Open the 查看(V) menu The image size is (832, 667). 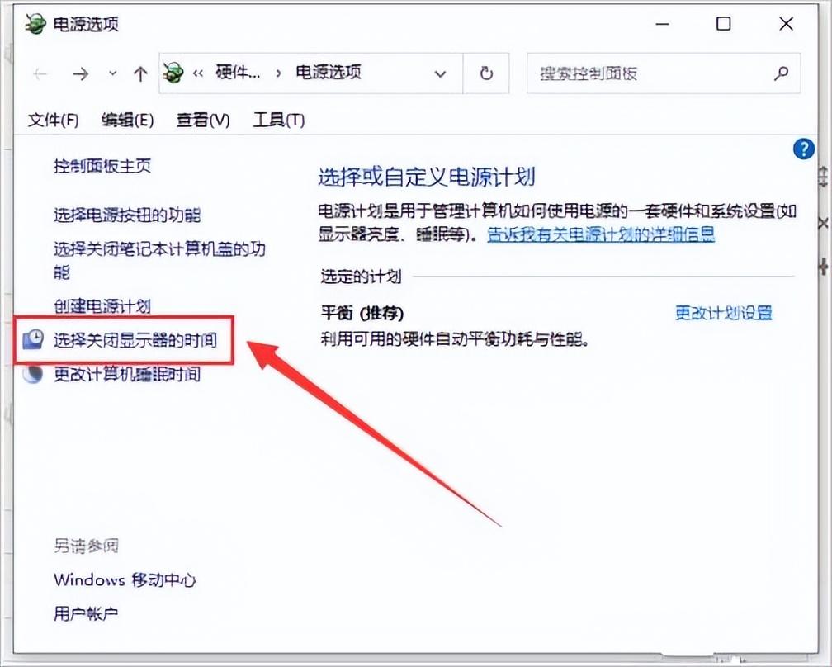click(x=203, y=120)
